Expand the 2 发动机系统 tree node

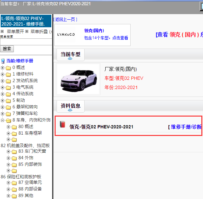(x=2, y=81)
